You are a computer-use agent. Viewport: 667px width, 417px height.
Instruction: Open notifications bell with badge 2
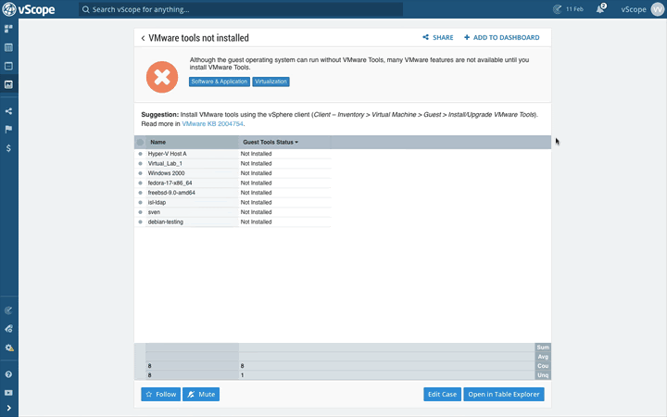(600, 9)
